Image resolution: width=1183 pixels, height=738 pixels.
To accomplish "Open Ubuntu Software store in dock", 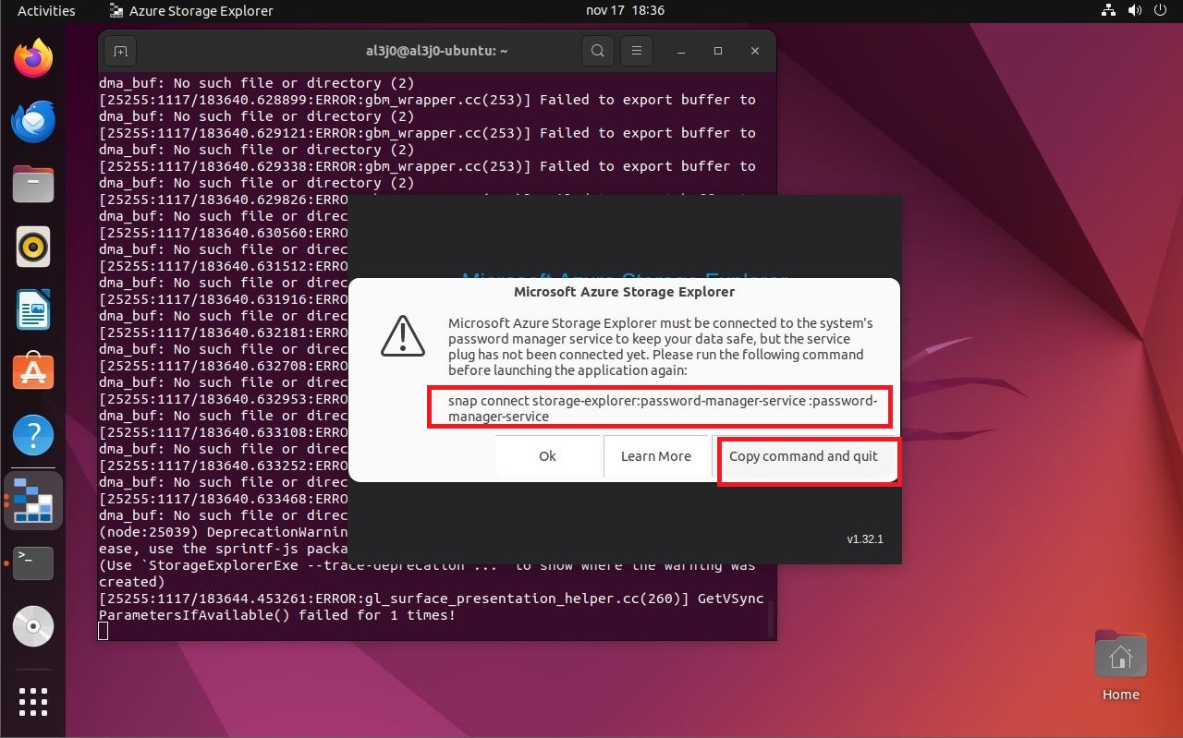I will [x=33, y=372].
